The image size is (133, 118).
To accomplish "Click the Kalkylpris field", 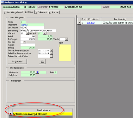I will [x=28, y=75].
